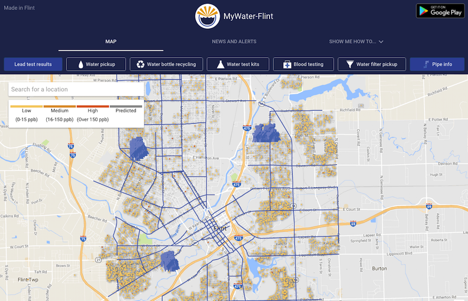Click the blue shaded zone right of I-475
Viewport: 468px width, 301px height.
(x=266, y=133)
